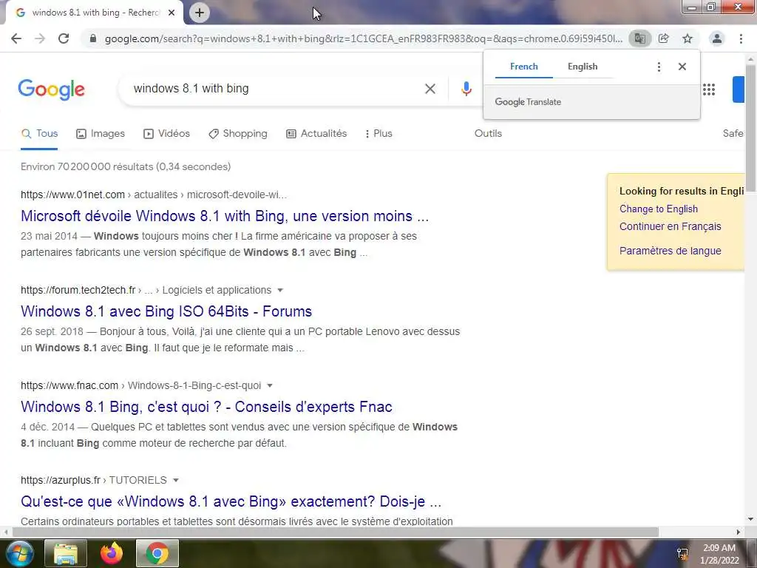Open the Outils search tools

point(488,134)
